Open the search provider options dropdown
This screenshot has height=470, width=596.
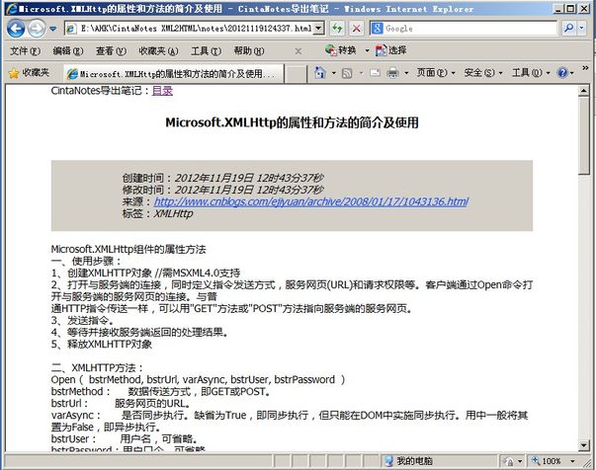point(581,29)
